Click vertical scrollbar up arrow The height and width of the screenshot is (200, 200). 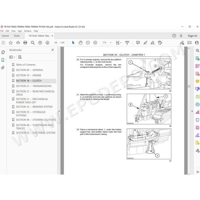click(x=189, y=48)
